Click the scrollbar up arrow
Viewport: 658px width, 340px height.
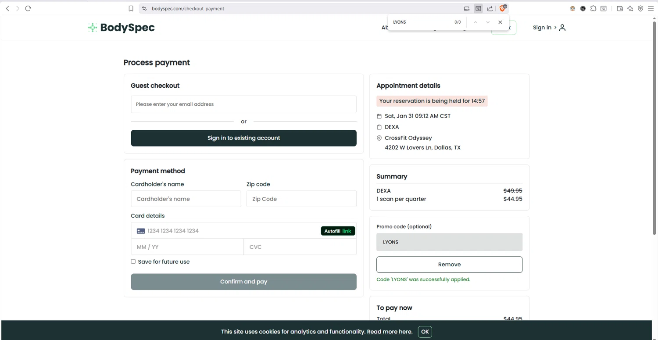pos(654,18)
